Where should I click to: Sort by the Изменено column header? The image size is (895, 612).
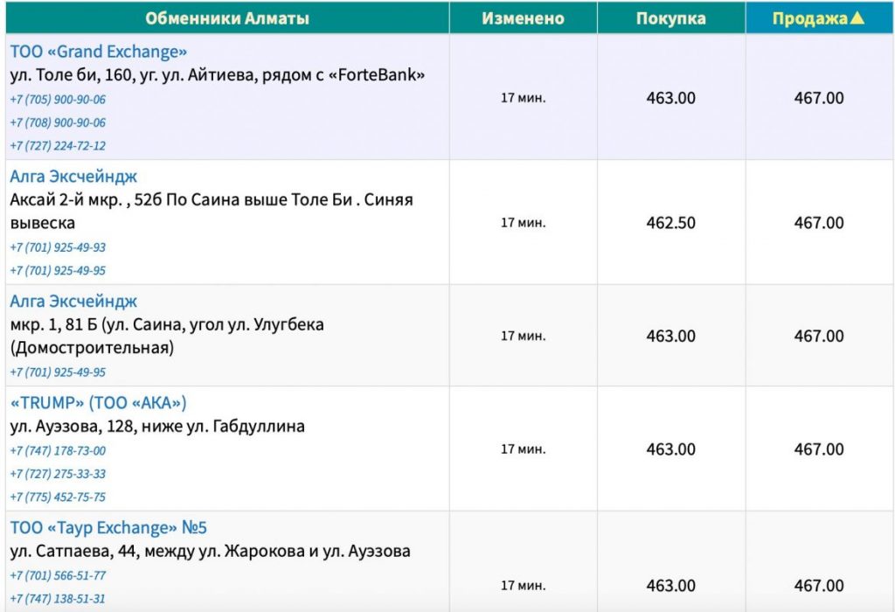(x=523, y=18)
